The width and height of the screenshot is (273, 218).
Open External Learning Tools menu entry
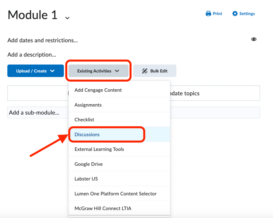coord(99,149)
